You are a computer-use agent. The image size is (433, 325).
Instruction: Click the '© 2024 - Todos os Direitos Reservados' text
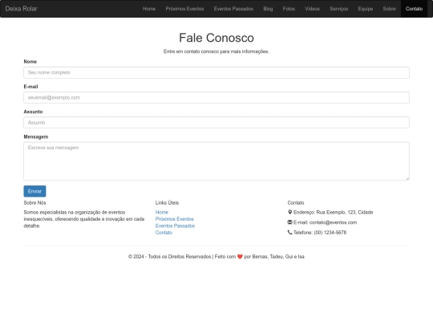coord(169,257)
